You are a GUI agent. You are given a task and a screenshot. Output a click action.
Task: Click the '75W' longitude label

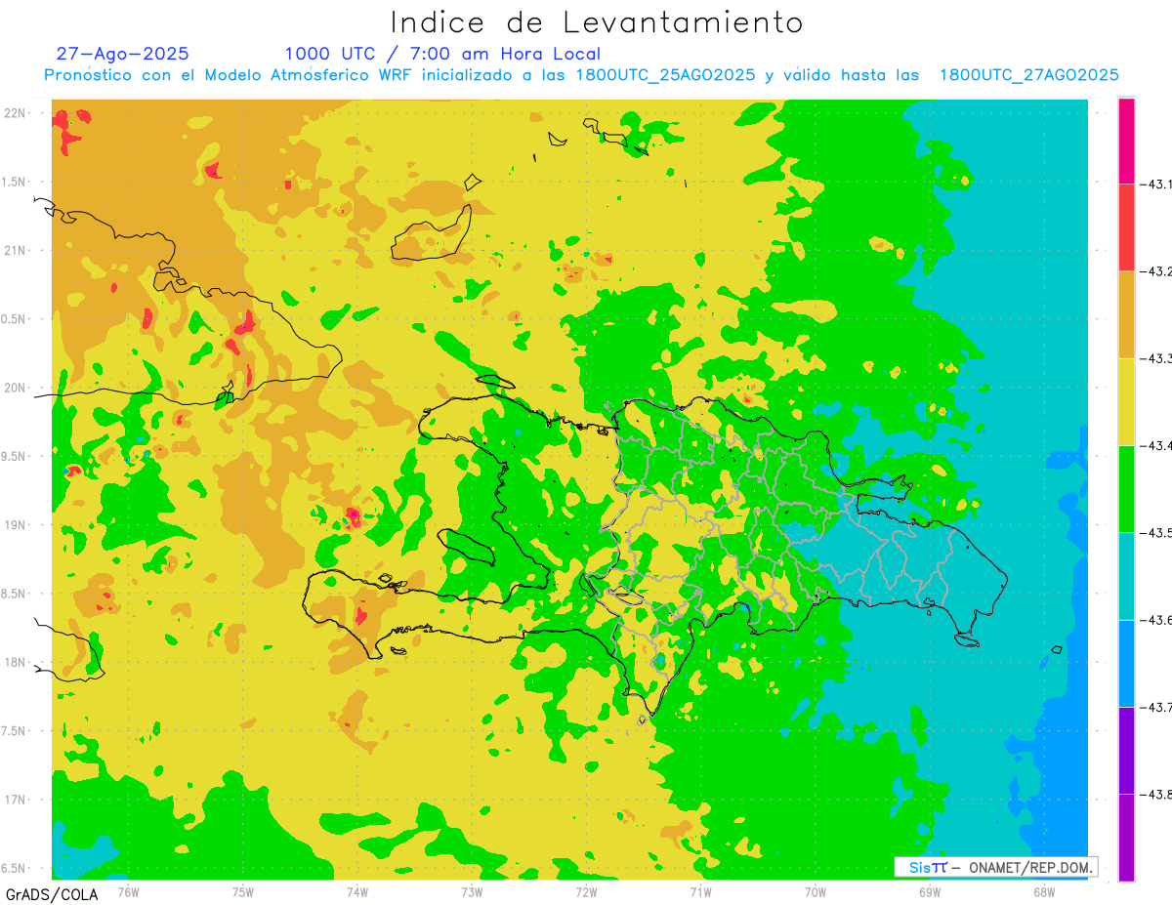pyautogui.click(x=242, y=891)
